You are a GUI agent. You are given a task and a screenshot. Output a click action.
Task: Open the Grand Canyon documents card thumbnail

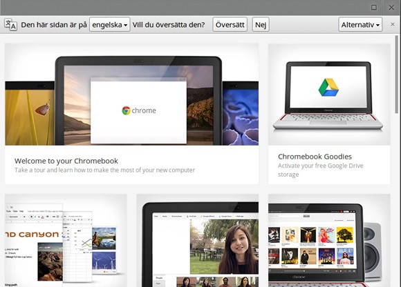66,240
